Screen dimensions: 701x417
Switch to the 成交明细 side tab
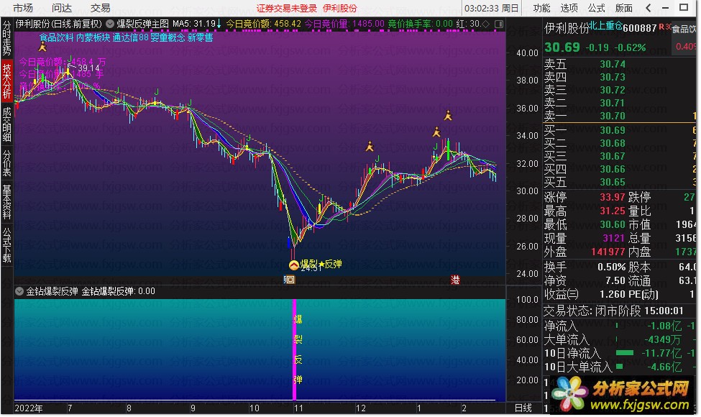[6, 124]
